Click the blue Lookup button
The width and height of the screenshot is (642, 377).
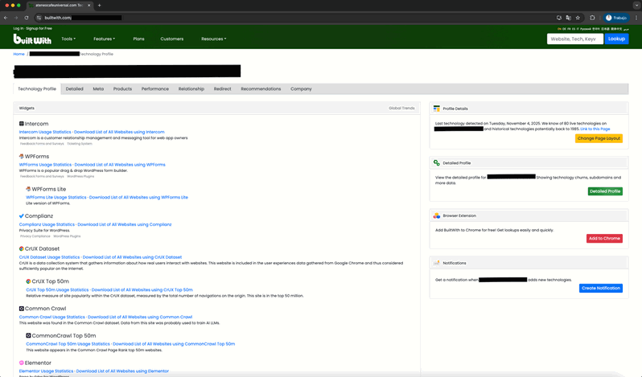616,39
